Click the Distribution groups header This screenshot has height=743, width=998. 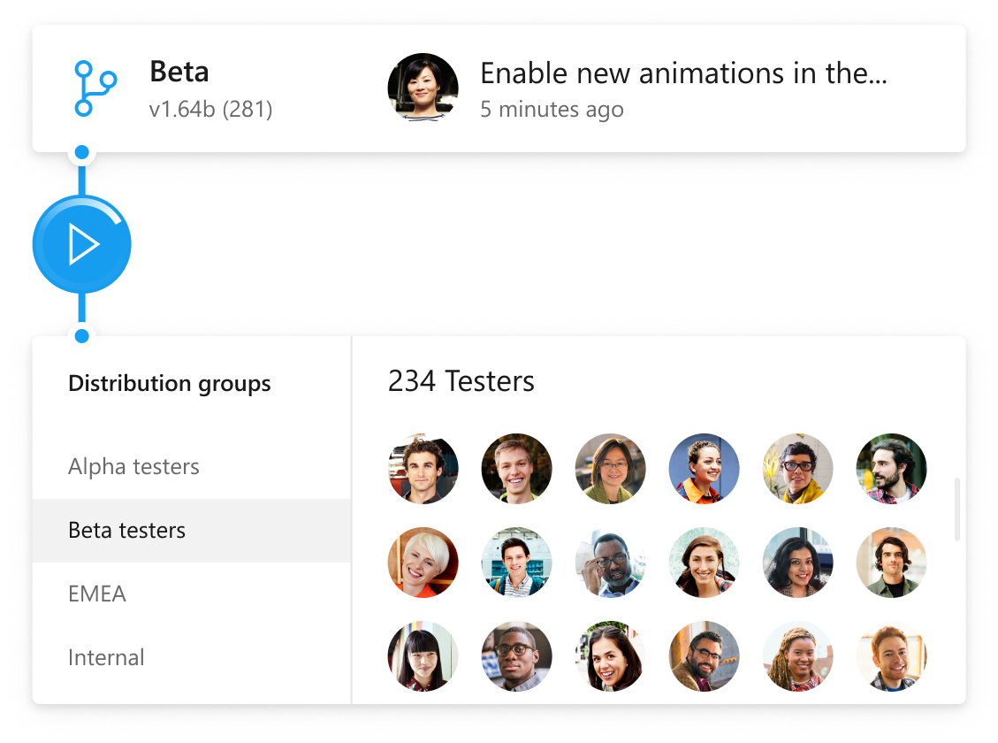click(x=170, y=383)
